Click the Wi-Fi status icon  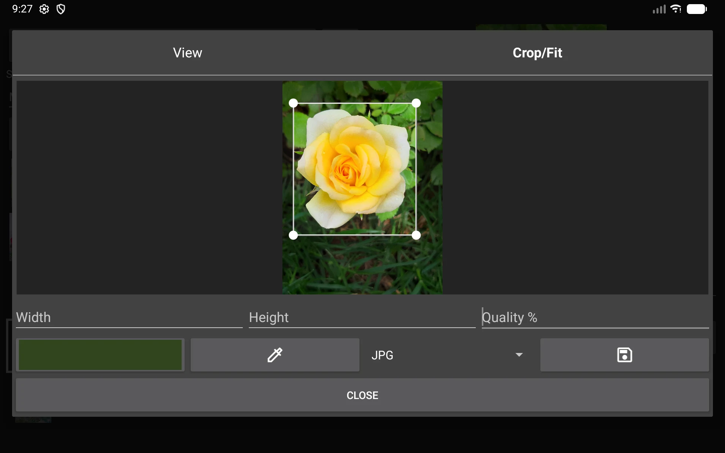coord(676,9)
